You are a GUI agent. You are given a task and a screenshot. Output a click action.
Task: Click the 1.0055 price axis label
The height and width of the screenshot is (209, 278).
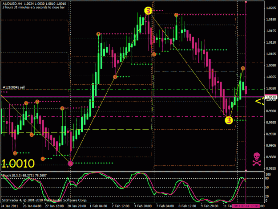(x=271, y=77)
